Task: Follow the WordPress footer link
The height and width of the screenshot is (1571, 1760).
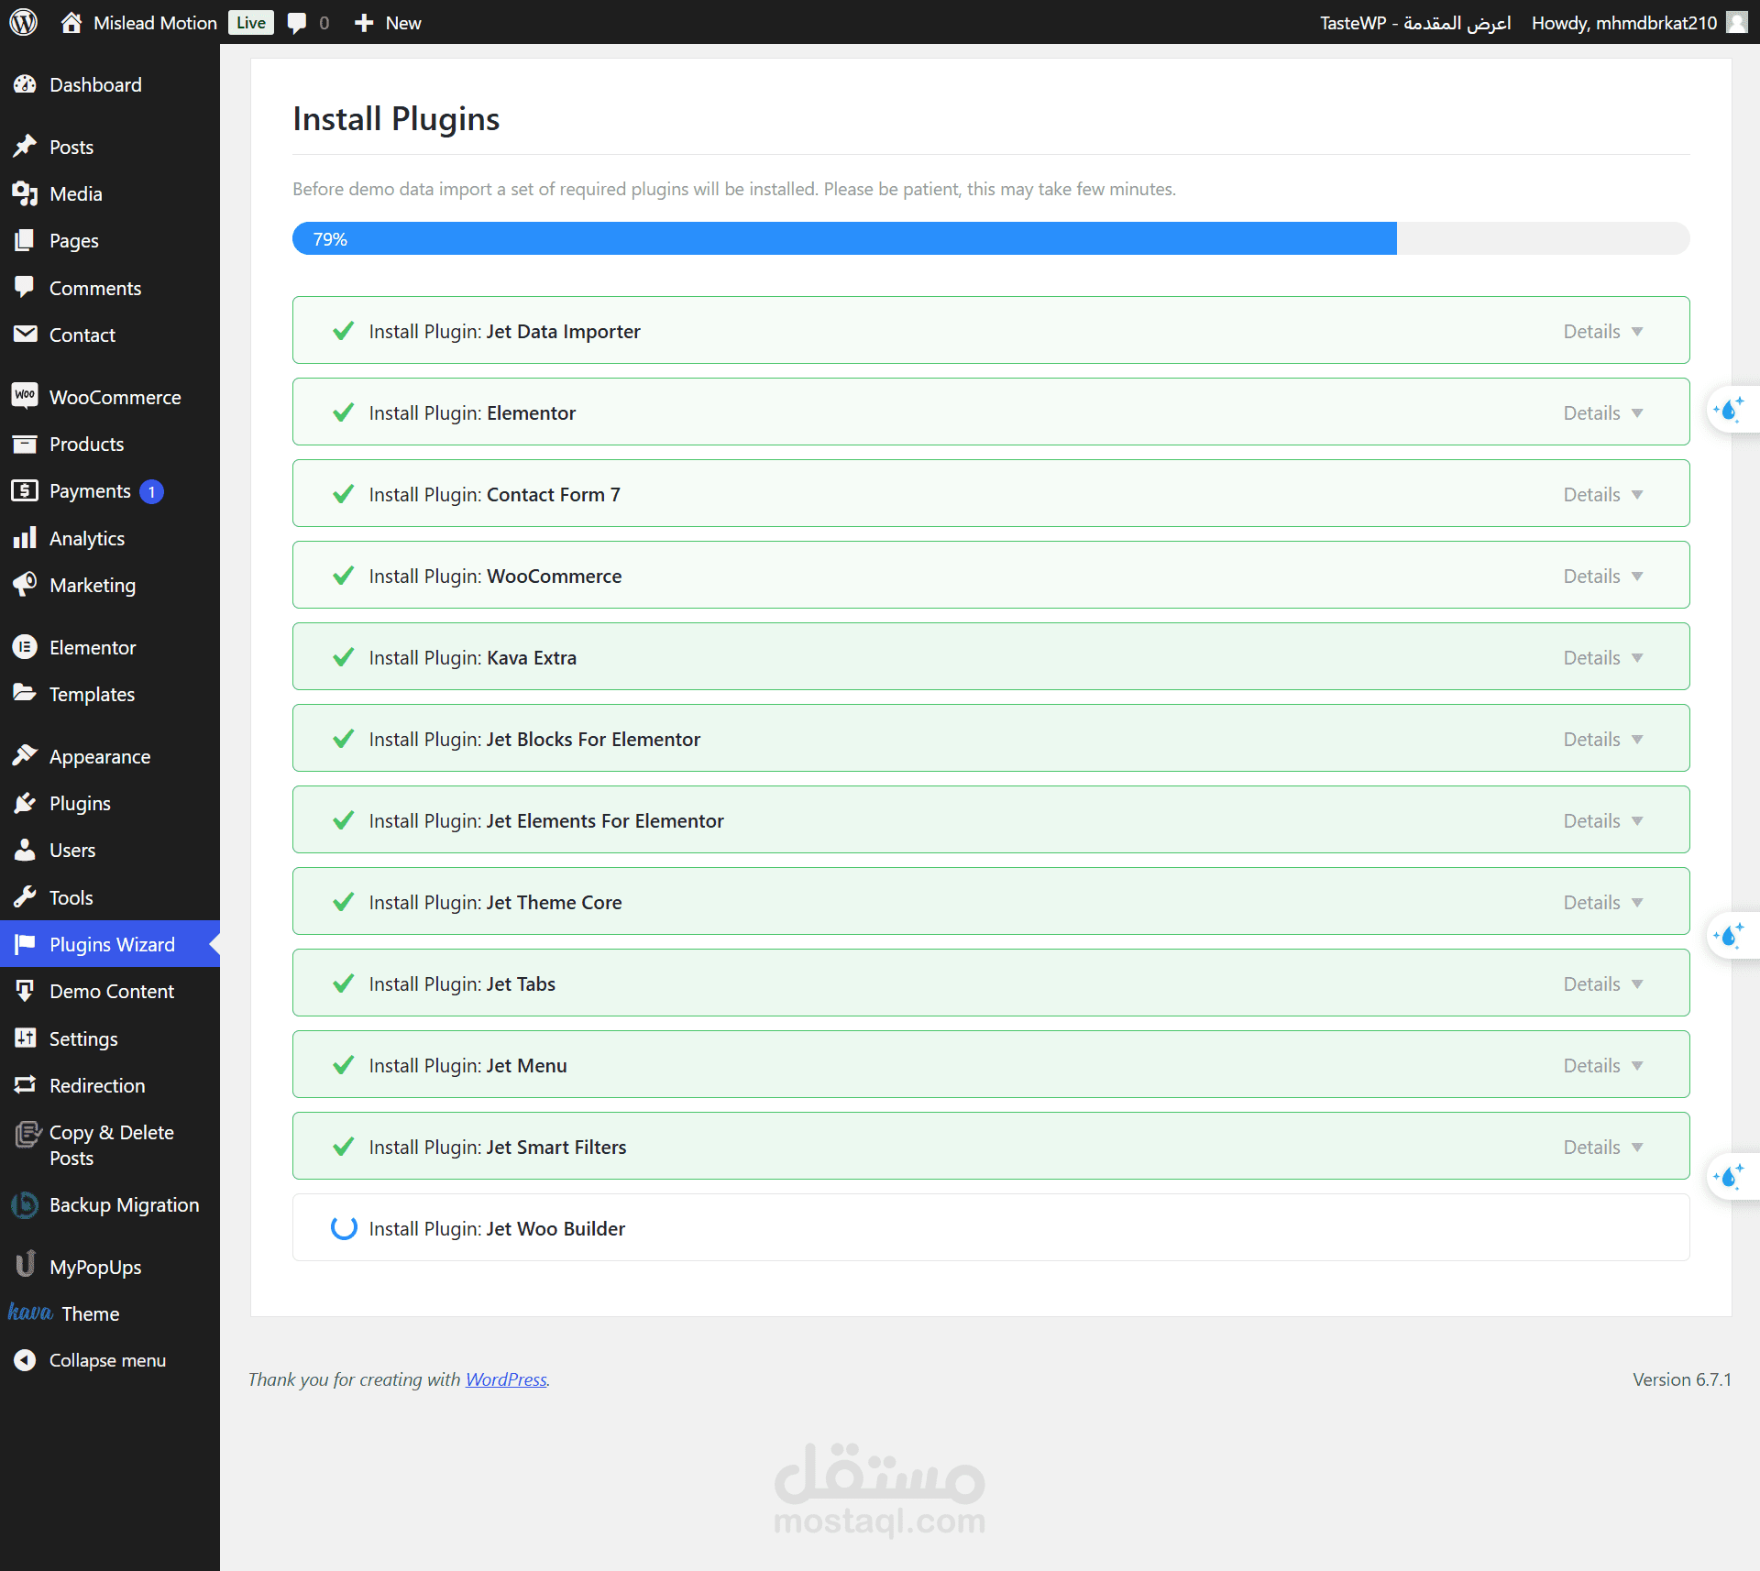Action: [506, 1379]
